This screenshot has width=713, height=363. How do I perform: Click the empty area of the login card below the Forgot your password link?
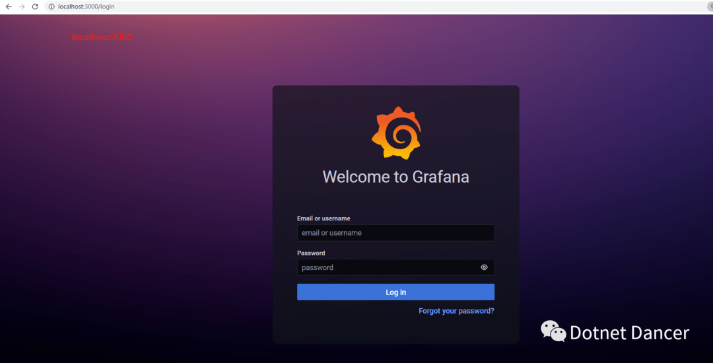(395, 331)
